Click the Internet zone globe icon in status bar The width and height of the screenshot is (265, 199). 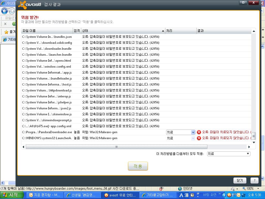point(180,189)
